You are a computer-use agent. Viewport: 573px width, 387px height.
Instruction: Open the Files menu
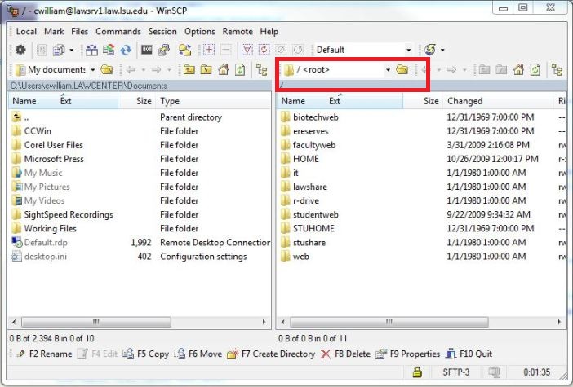pyautogui.click(x=80, y=32)
